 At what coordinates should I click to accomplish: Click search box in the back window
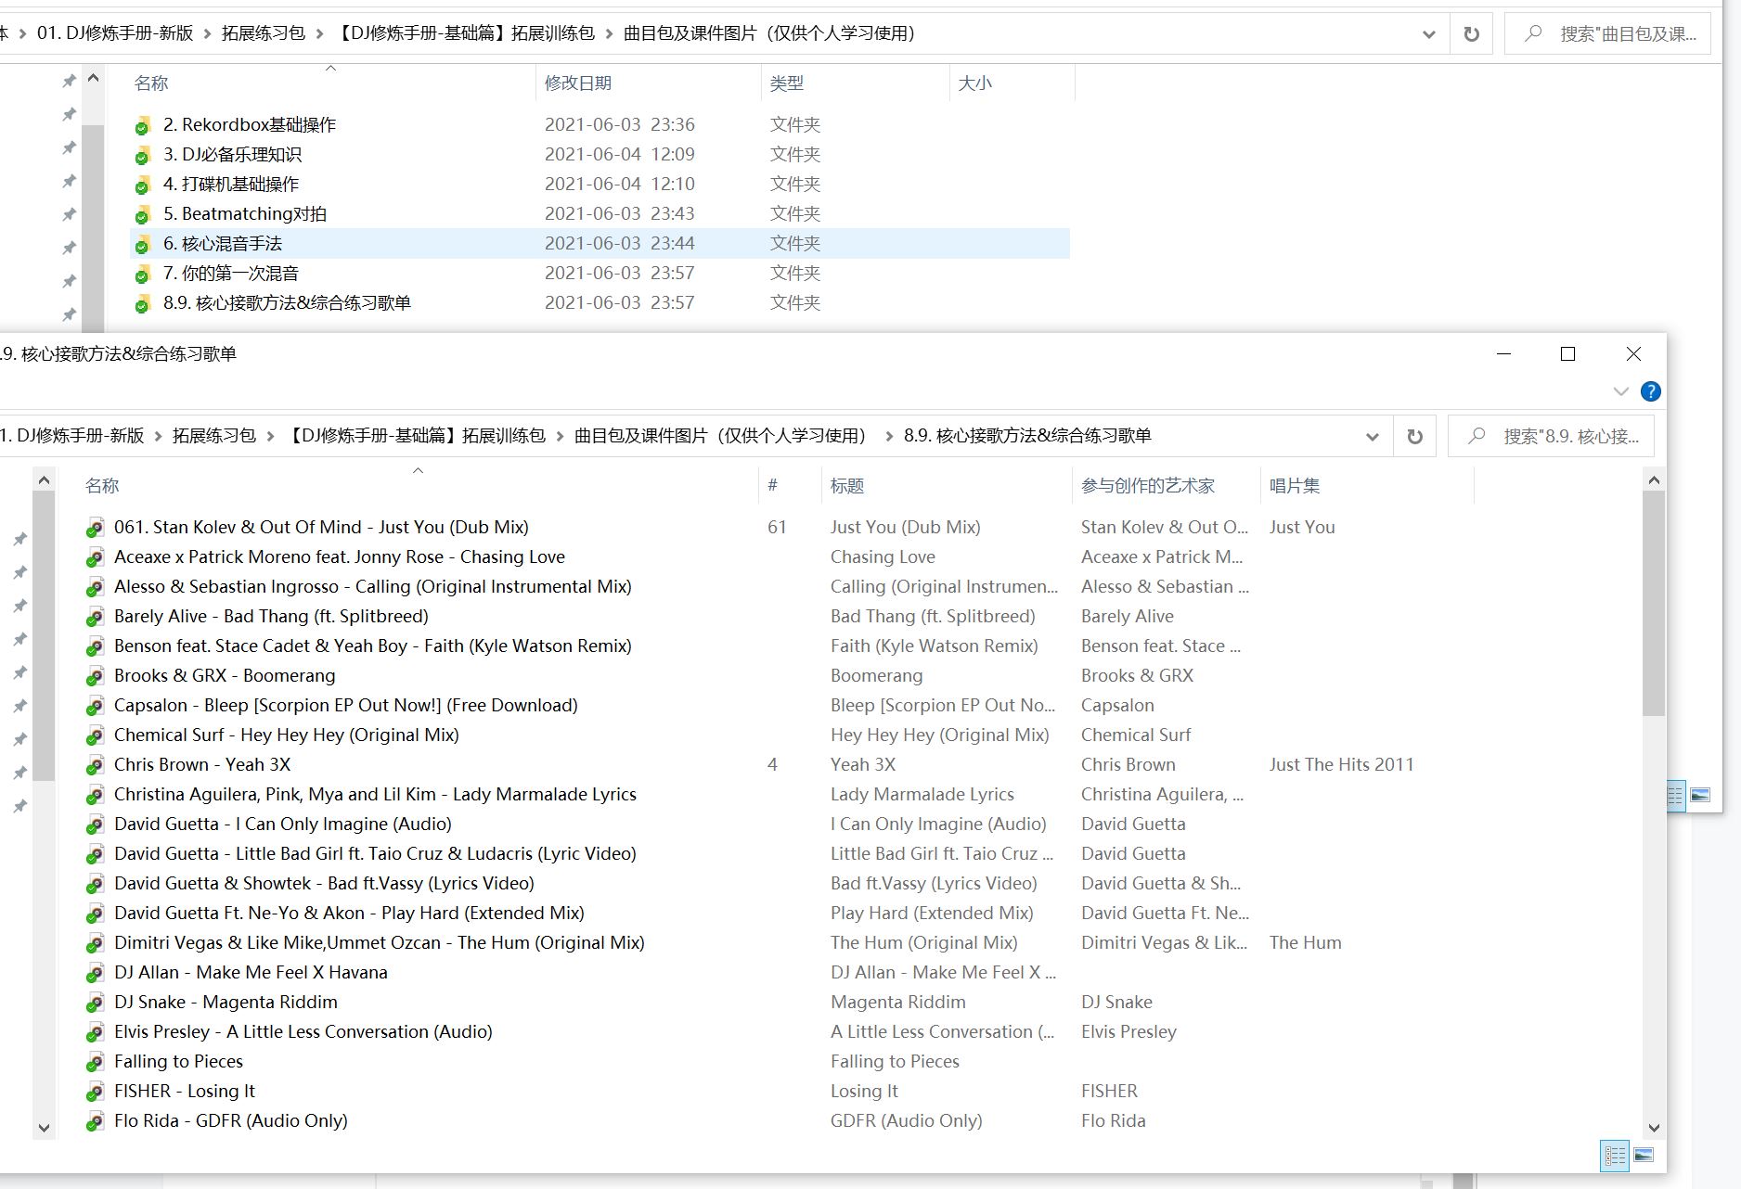point(1607,34)
